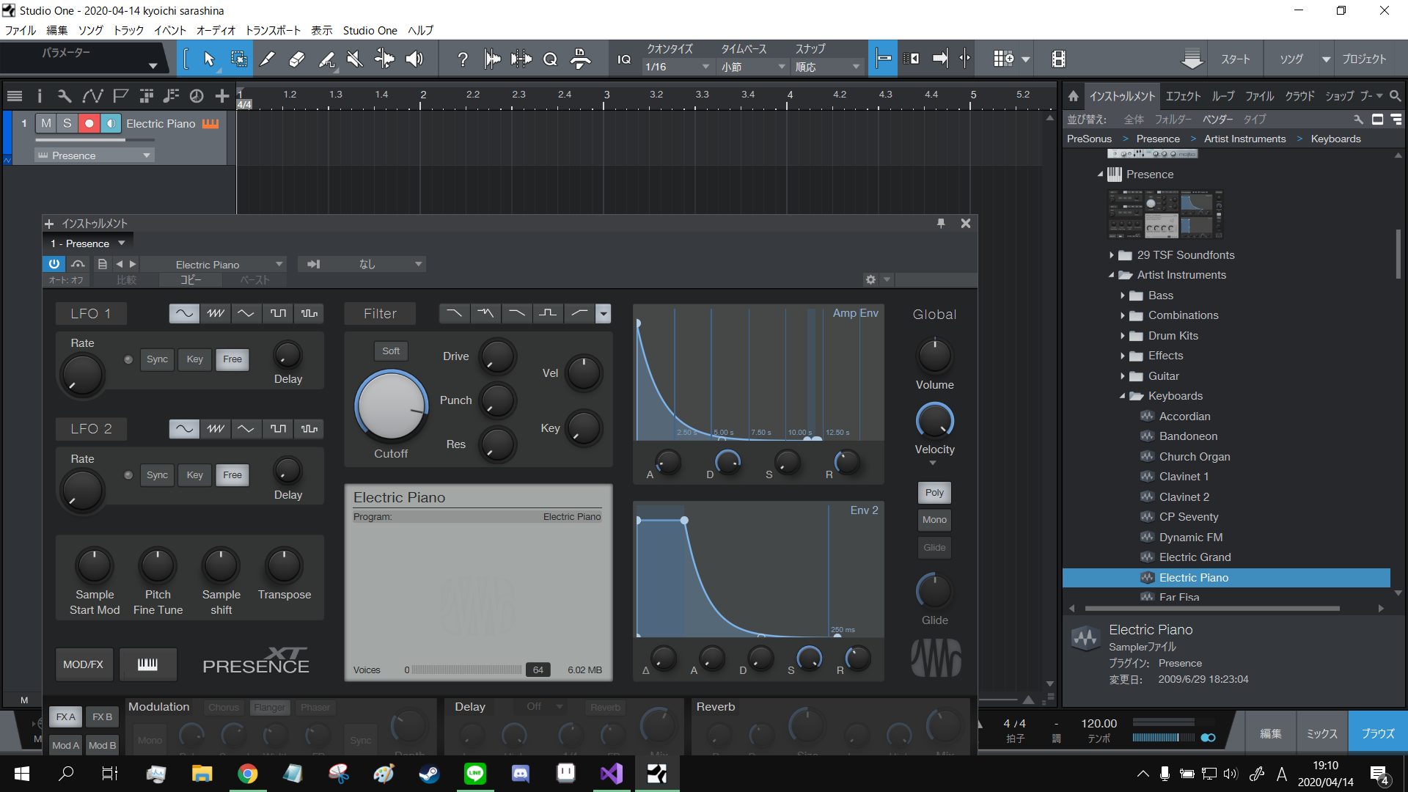The width and height of the screenshot is (1408, 792).
Task: Add a track with plus icon
Action: tap(222, 96)
